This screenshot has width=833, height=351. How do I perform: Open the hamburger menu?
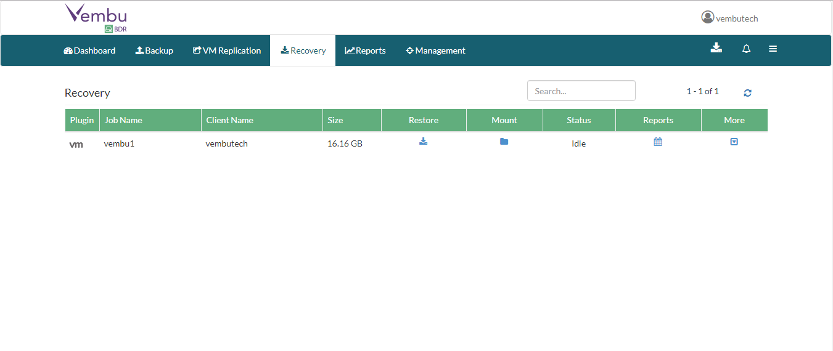tap(773, 49)
